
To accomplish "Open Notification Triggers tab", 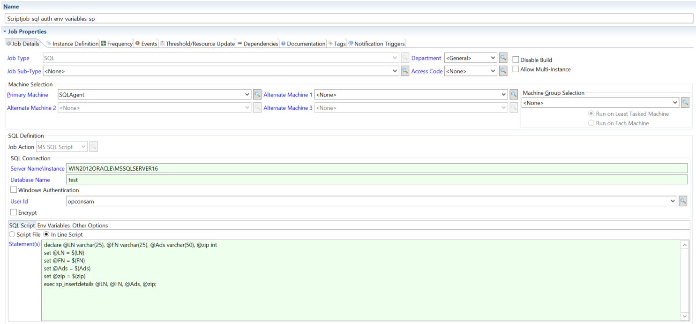I will pyautogui.click(x=376, y=44).
